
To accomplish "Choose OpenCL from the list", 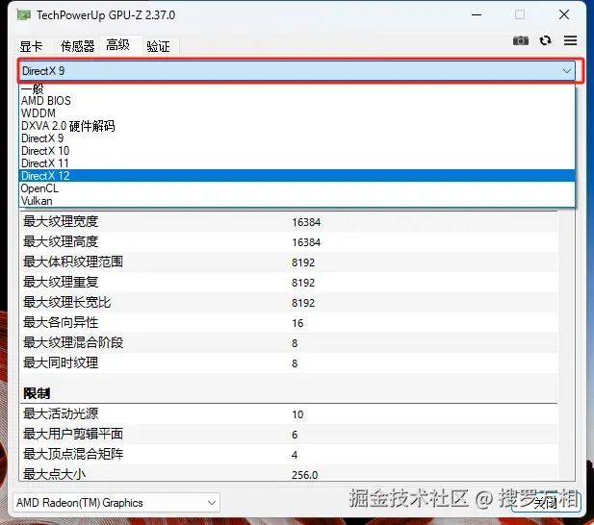I will click(x=297, y=188).
